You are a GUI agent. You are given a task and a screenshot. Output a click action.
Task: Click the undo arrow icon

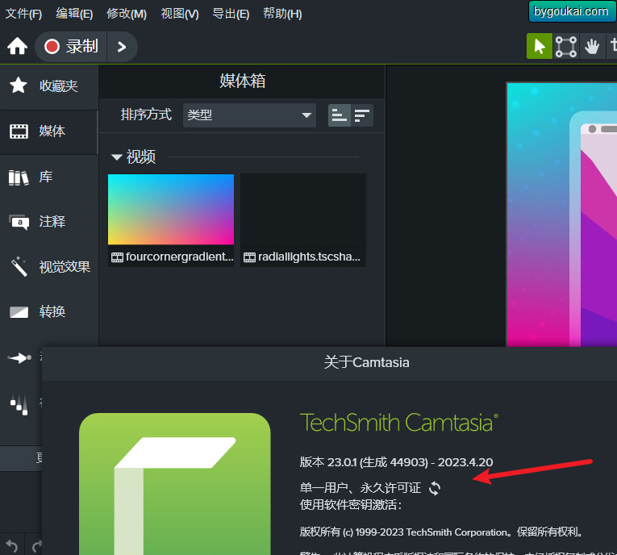pyautogui.click(x=12, y=546)
